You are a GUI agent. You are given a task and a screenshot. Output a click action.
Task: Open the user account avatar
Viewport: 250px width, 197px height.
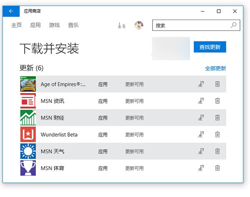[139, 25]
